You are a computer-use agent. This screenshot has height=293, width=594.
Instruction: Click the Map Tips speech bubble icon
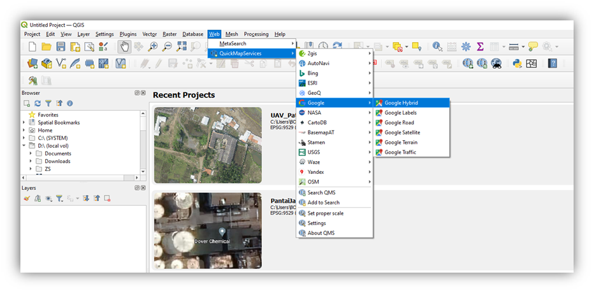[x=533, y=46]
